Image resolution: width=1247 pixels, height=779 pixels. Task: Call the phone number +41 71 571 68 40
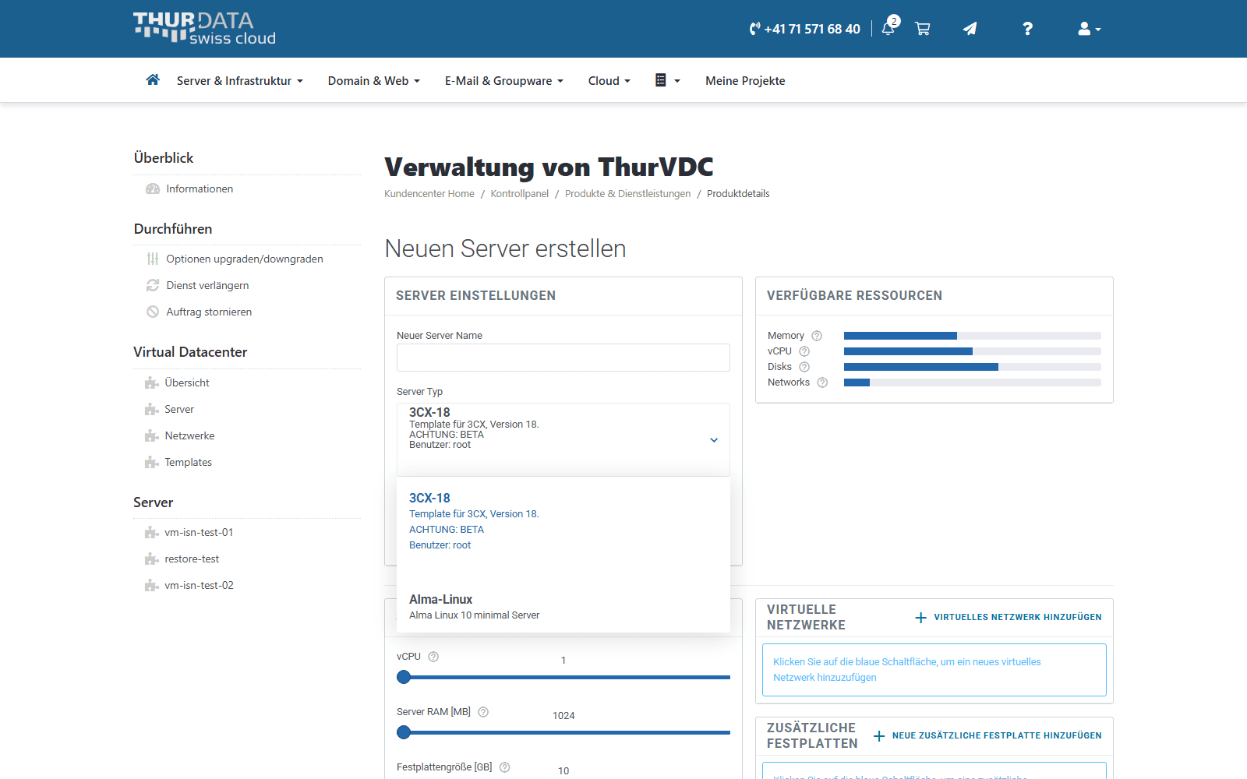click(805, 29)
